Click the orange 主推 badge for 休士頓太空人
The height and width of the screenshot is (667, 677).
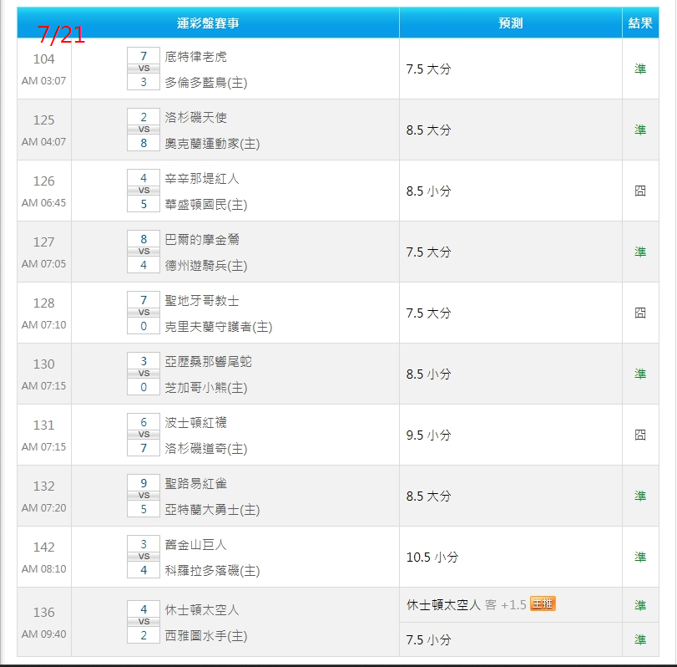coord(543,603)
